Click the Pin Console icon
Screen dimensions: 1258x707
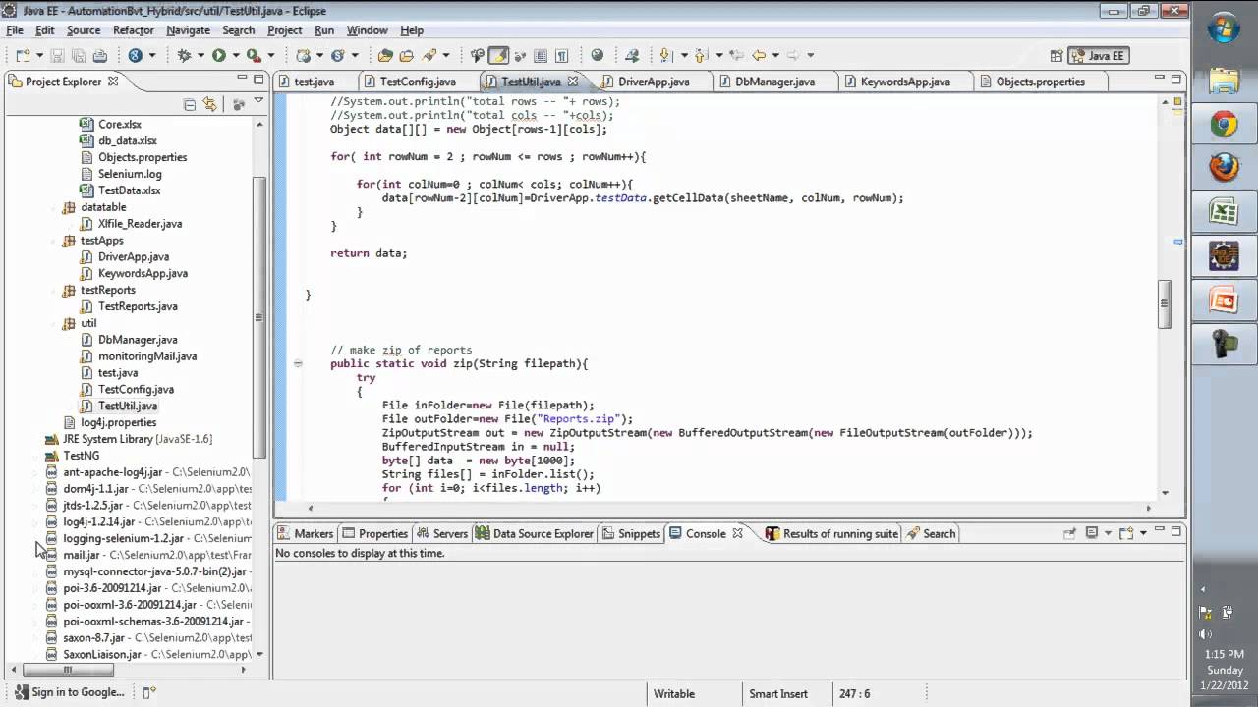click(1070, 533)
